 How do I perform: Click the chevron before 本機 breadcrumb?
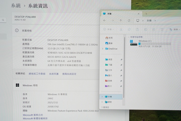(x=143, y=21)
